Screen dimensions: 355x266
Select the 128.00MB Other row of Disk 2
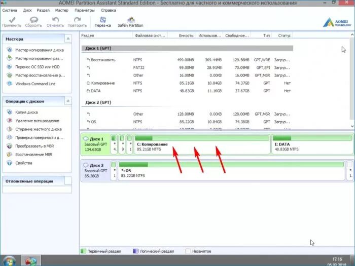[188, 114]
